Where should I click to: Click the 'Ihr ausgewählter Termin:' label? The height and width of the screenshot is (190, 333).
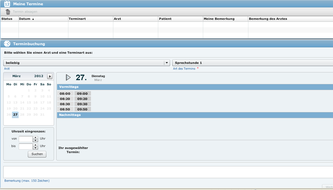click(73, 150)
